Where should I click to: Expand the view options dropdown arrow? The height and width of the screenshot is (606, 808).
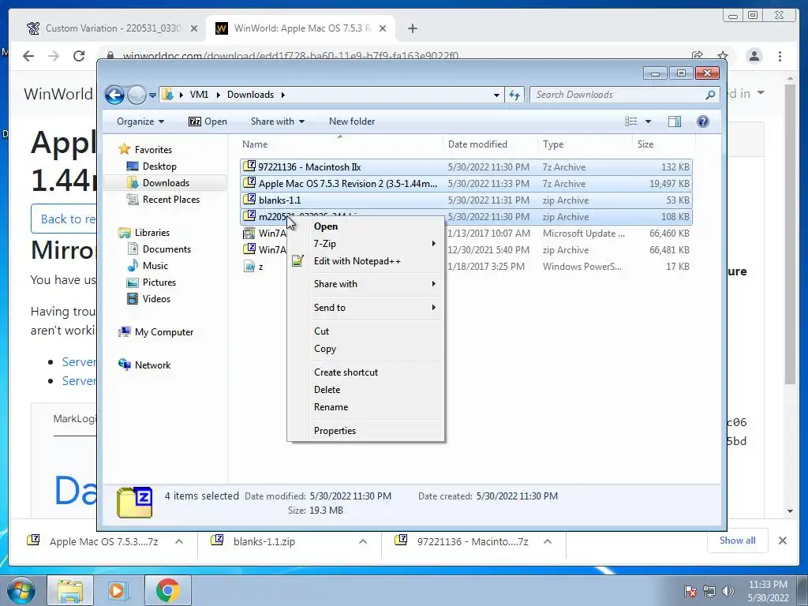coord(649,122)
